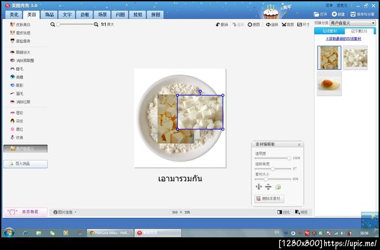Viewport: 380px width, 250px height.
Task: Switch to the online materials tab (在线素材)
Action: (x=329, y=31)
